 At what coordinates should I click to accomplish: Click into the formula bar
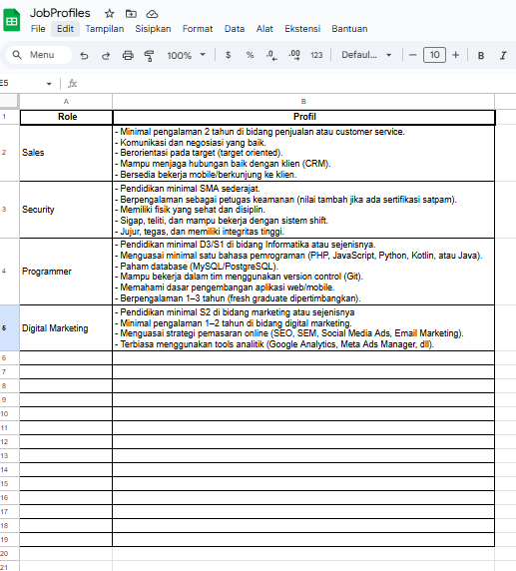point(291,84)
